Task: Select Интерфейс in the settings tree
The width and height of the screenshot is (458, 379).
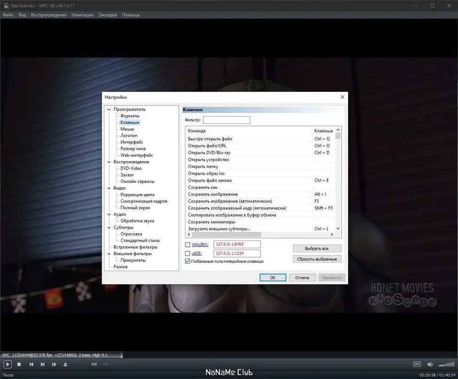Action: [x=132, y=142]
